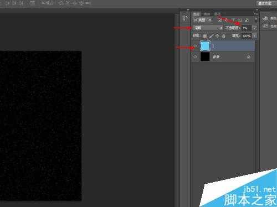
Task: Filter layers by type (T) icon
Action: [x=233, y=20]
